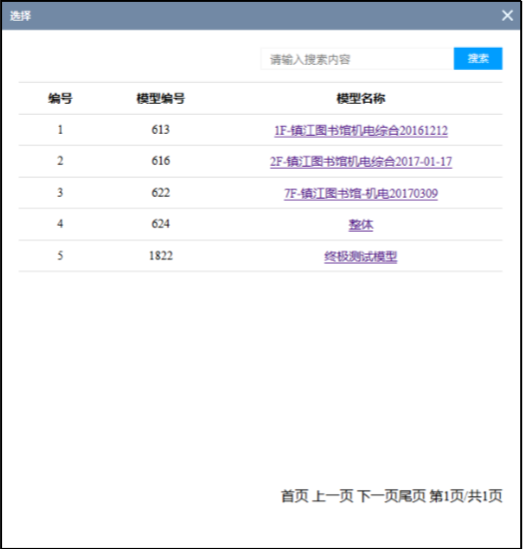Image resolution: width=524 pixels, height=549 pixels.
Task: Open model 1F-镇江图书馆机电综合20161212
Action: [361, 130]
